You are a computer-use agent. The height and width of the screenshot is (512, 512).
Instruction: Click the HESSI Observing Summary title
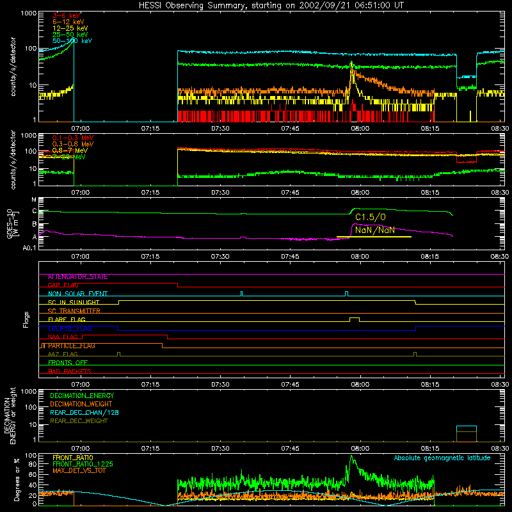click(x=271, y=6)
